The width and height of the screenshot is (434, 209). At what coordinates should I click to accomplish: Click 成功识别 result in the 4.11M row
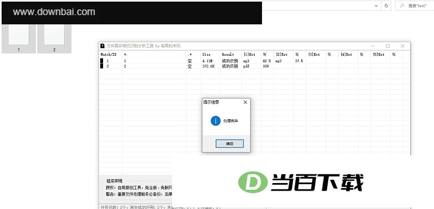pos(229,61)
